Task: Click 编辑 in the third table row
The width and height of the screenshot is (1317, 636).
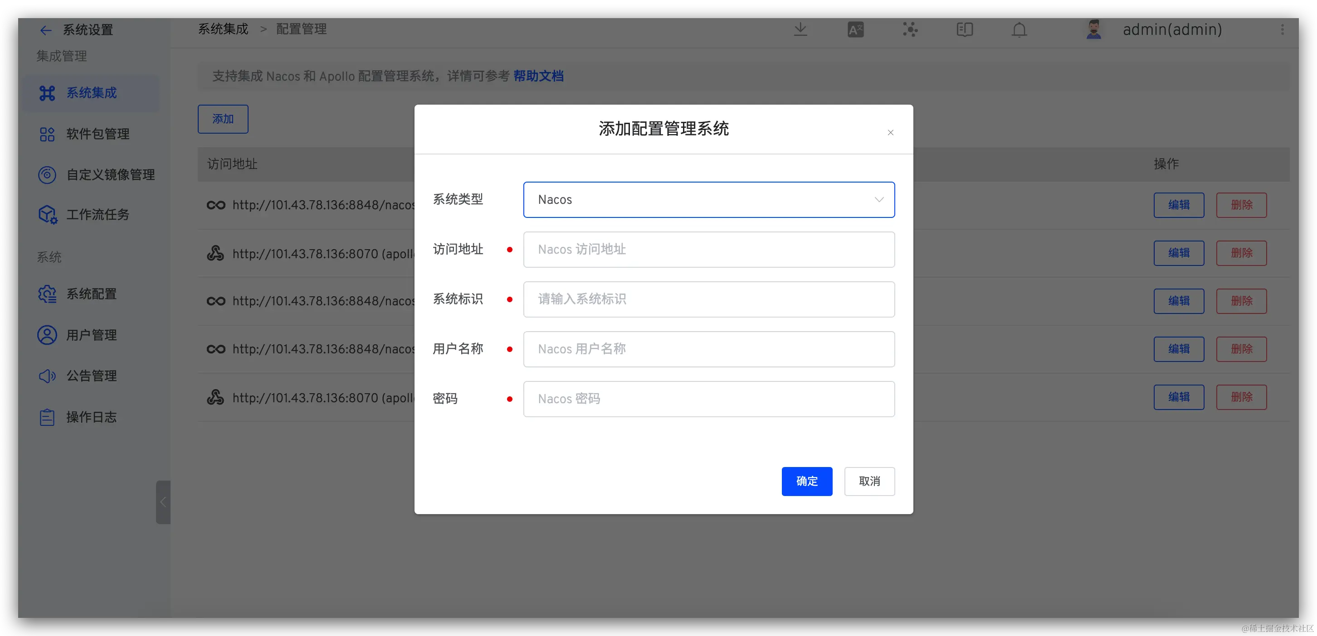Action: tap(1178, 301)
